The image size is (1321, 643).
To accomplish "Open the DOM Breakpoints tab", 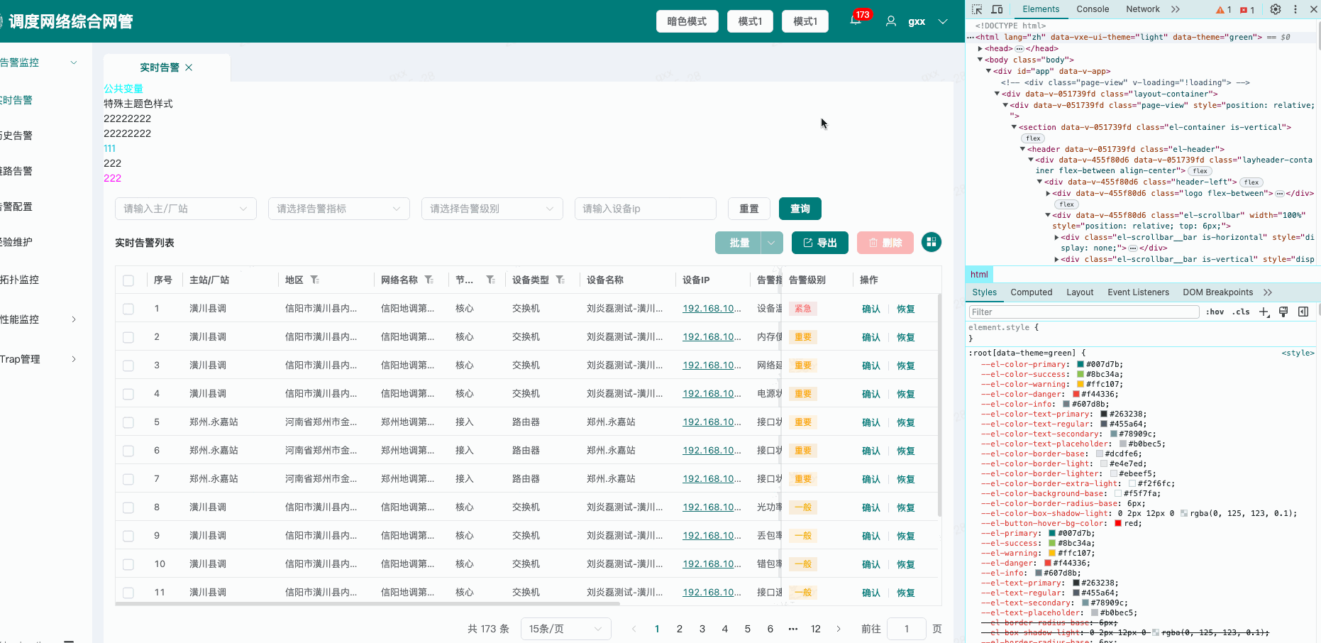I will (1217, 292).
